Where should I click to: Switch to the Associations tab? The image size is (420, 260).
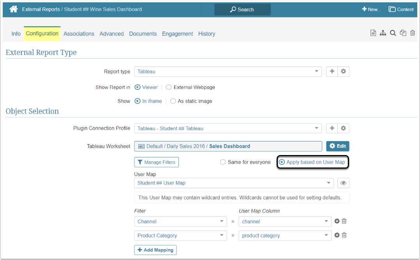pyautogui.click(x=79, y=34)
